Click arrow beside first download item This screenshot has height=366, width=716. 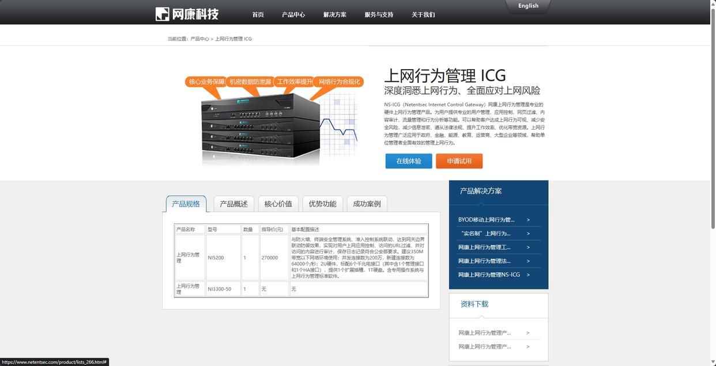tap(527, 333)
